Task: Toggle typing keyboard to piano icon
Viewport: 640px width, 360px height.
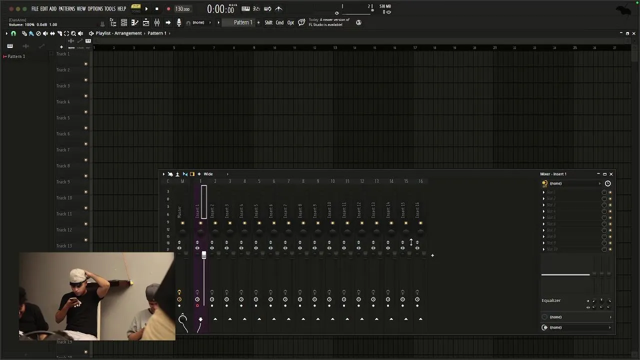Action: click(x=245, y=8)
